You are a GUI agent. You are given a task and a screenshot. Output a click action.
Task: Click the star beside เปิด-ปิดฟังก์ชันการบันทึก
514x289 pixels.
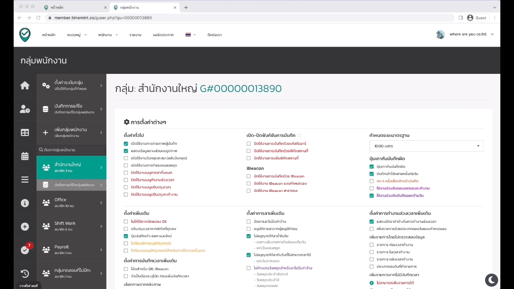pyautogui.click(x=299, y=136)
